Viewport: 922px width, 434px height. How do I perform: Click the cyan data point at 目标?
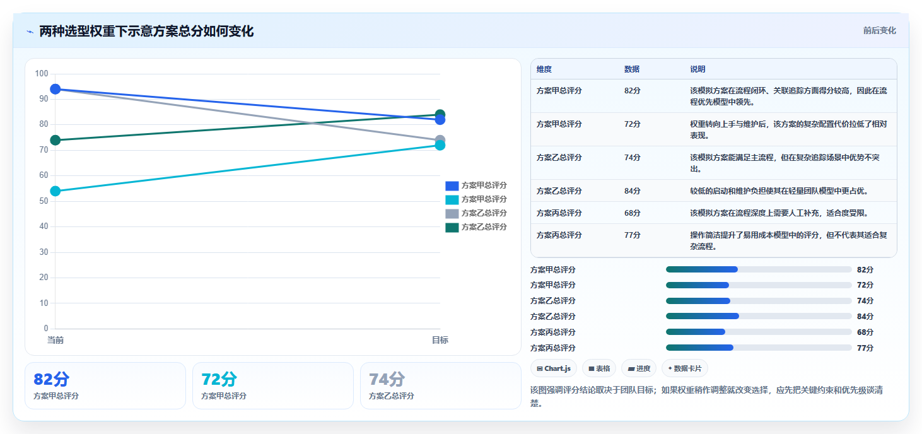pos(440,145)
